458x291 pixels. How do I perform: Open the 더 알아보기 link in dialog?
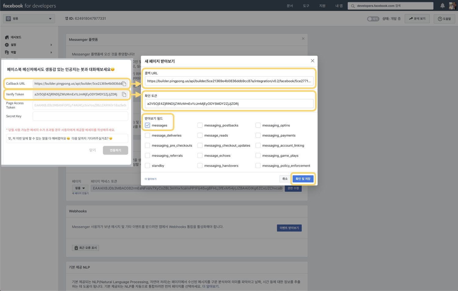(151, 179)
